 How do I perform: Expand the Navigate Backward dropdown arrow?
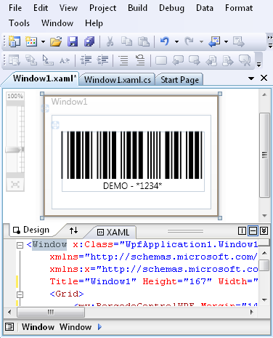click(226, 41)
